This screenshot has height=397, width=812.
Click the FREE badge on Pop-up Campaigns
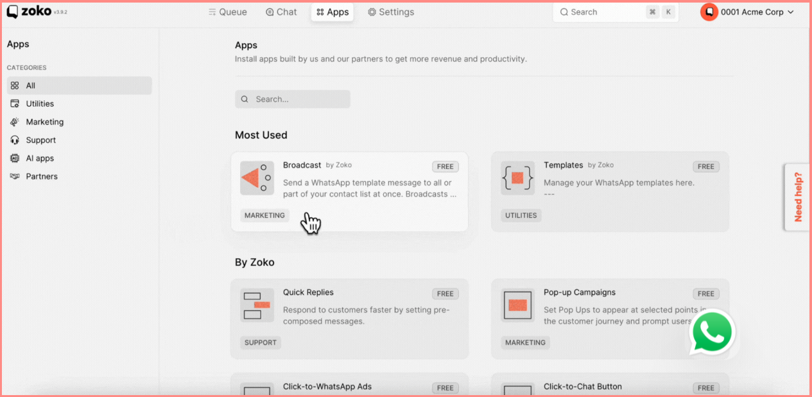tap(706, 294)
